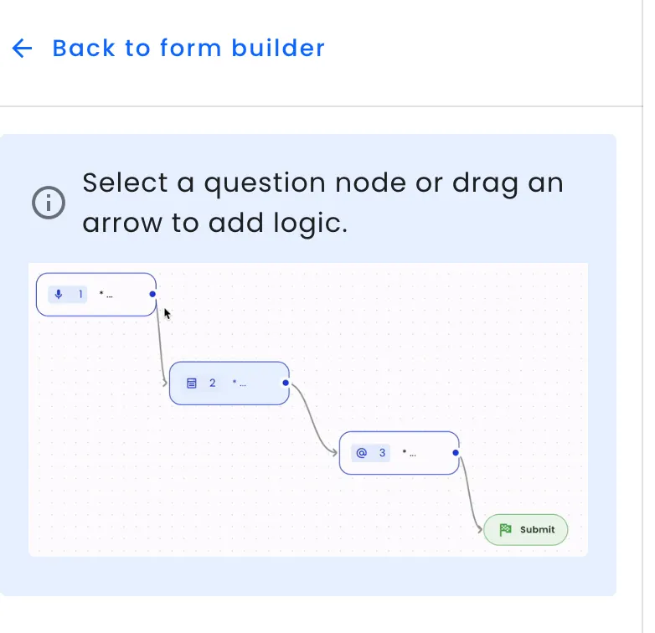Click the truncated title text of node 1

(x=106, y=295)
